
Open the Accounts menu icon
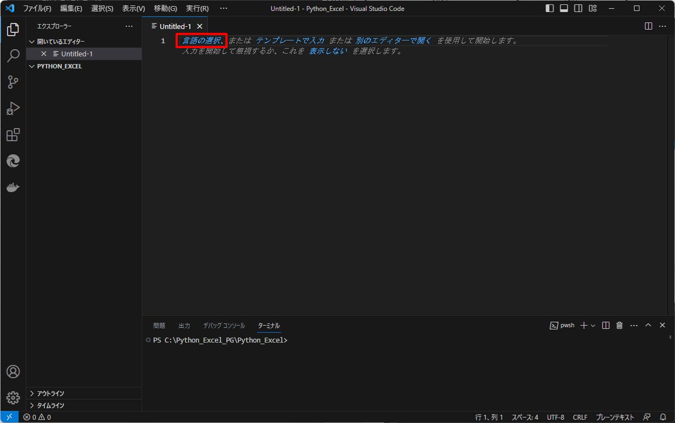point(13,372)
